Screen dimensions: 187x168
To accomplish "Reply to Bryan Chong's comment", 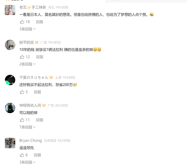I will pos(38,155).
